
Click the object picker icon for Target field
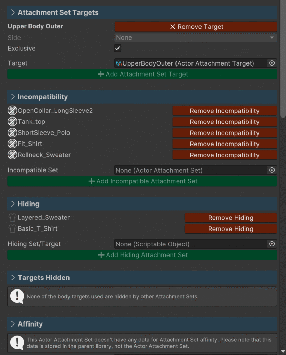click(272, 63)
